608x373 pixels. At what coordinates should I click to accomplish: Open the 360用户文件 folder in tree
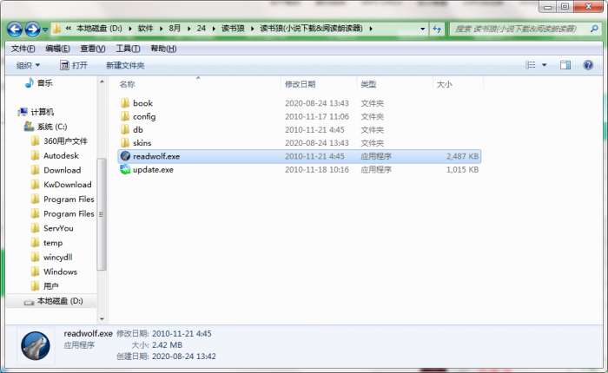[x=65, y=141]
